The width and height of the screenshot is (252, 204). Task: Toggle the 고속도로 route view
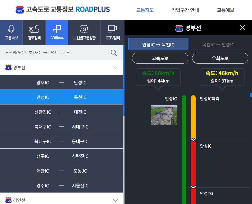(160, 58)
